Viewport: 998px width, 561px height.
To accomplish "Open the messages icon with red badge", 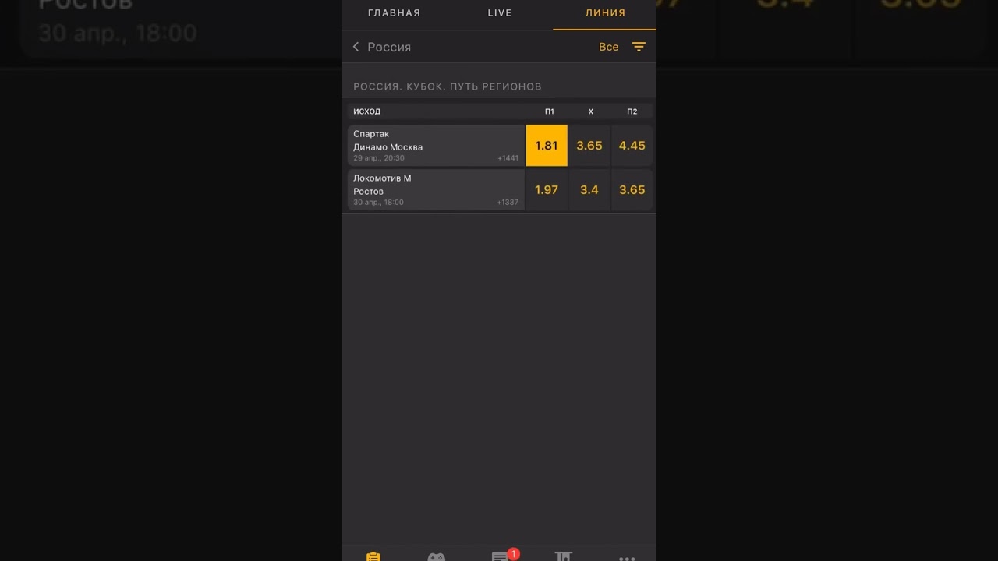I will [x=501, y=556].
